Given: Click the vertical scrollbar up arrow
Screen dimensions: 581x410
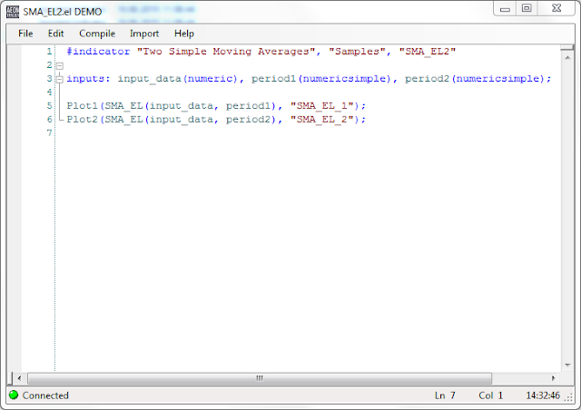Looking at the screenshot, I should click(567, 58).
